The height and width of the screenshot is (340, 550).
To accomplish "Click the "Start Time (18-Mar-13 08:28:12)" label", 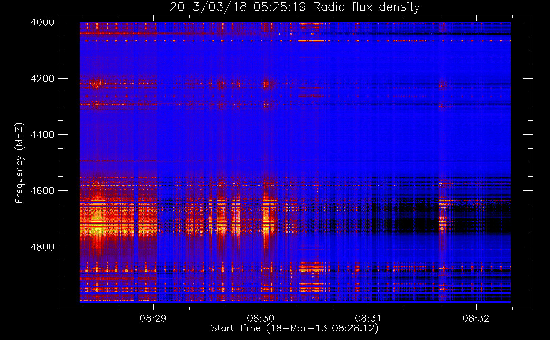I will 295,328.
